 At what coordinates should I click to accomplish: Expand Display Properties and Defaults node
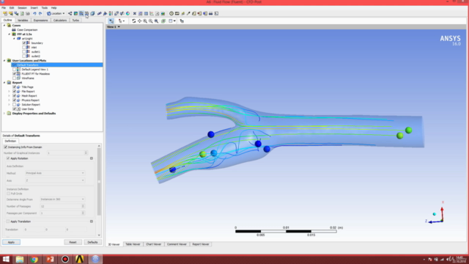coord(4,114)
